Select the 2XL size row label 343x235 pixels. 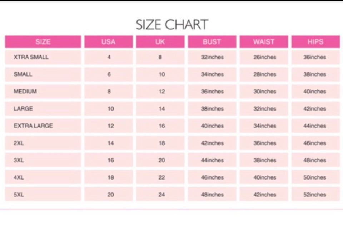[x=19, y=143]
